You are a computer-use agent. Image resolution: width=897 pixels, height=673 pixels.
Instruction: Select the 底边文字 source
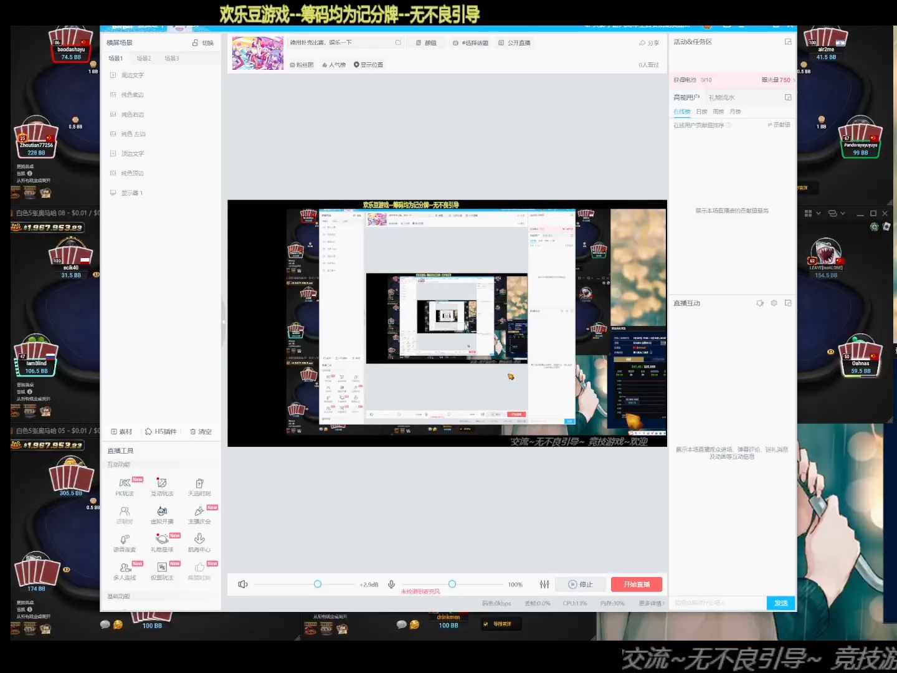pyautogui.click(x=132, y=75)
